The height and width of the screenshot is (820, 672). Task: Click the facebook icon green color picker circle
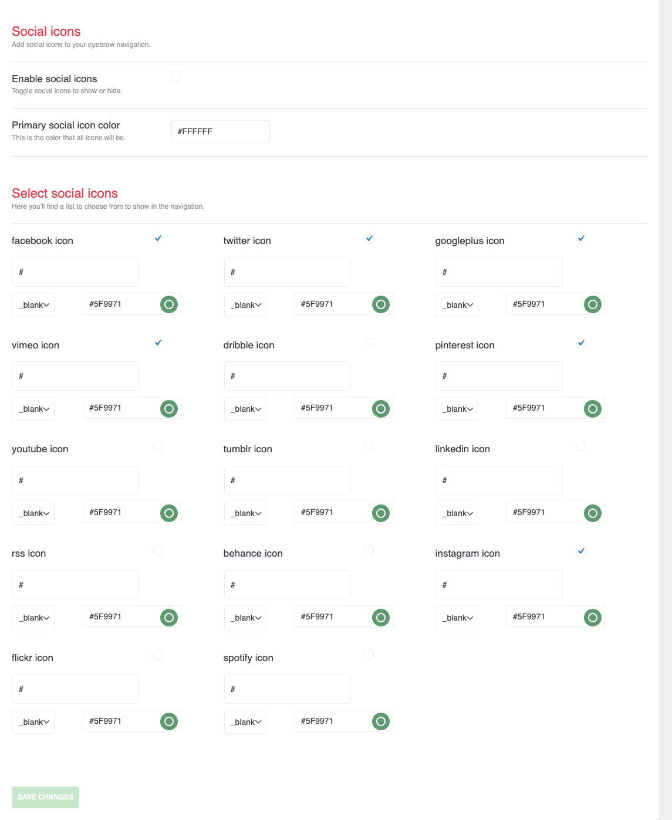tap(169, 304)
